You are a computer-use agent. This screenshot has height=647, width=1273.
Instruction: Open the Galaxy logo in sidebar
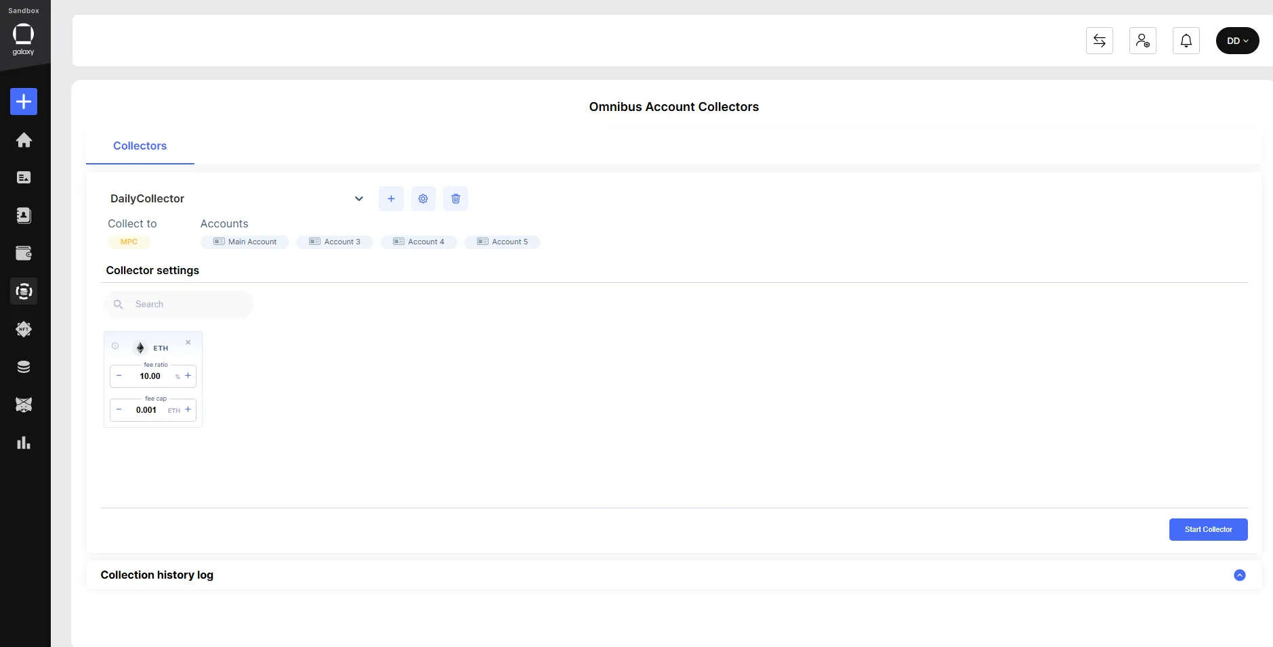pos(23,39)
